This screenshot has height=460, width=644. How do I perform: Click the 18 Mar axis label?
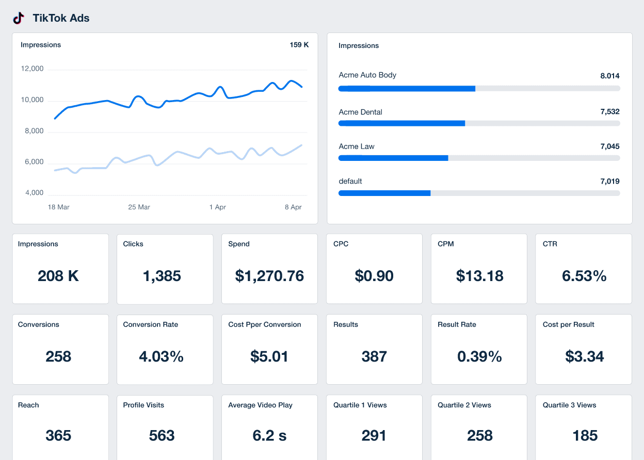point(58,207)
